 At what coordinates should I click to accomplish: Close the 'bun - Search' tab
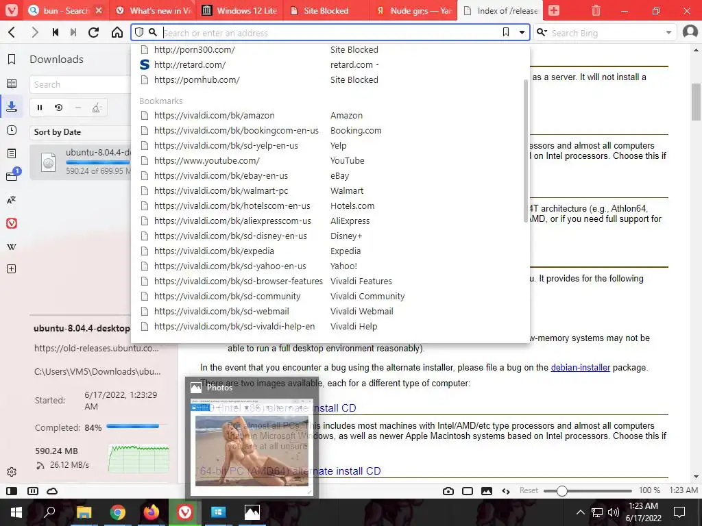pos(99,10)
